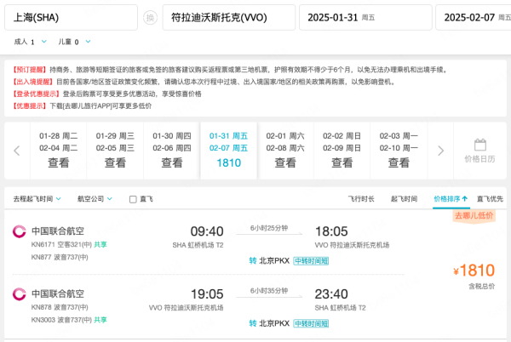Click 【登录优惠提示】 notice heading
Image resolution: width=511 pixels, height=342 pixels.
pos(36,94)
